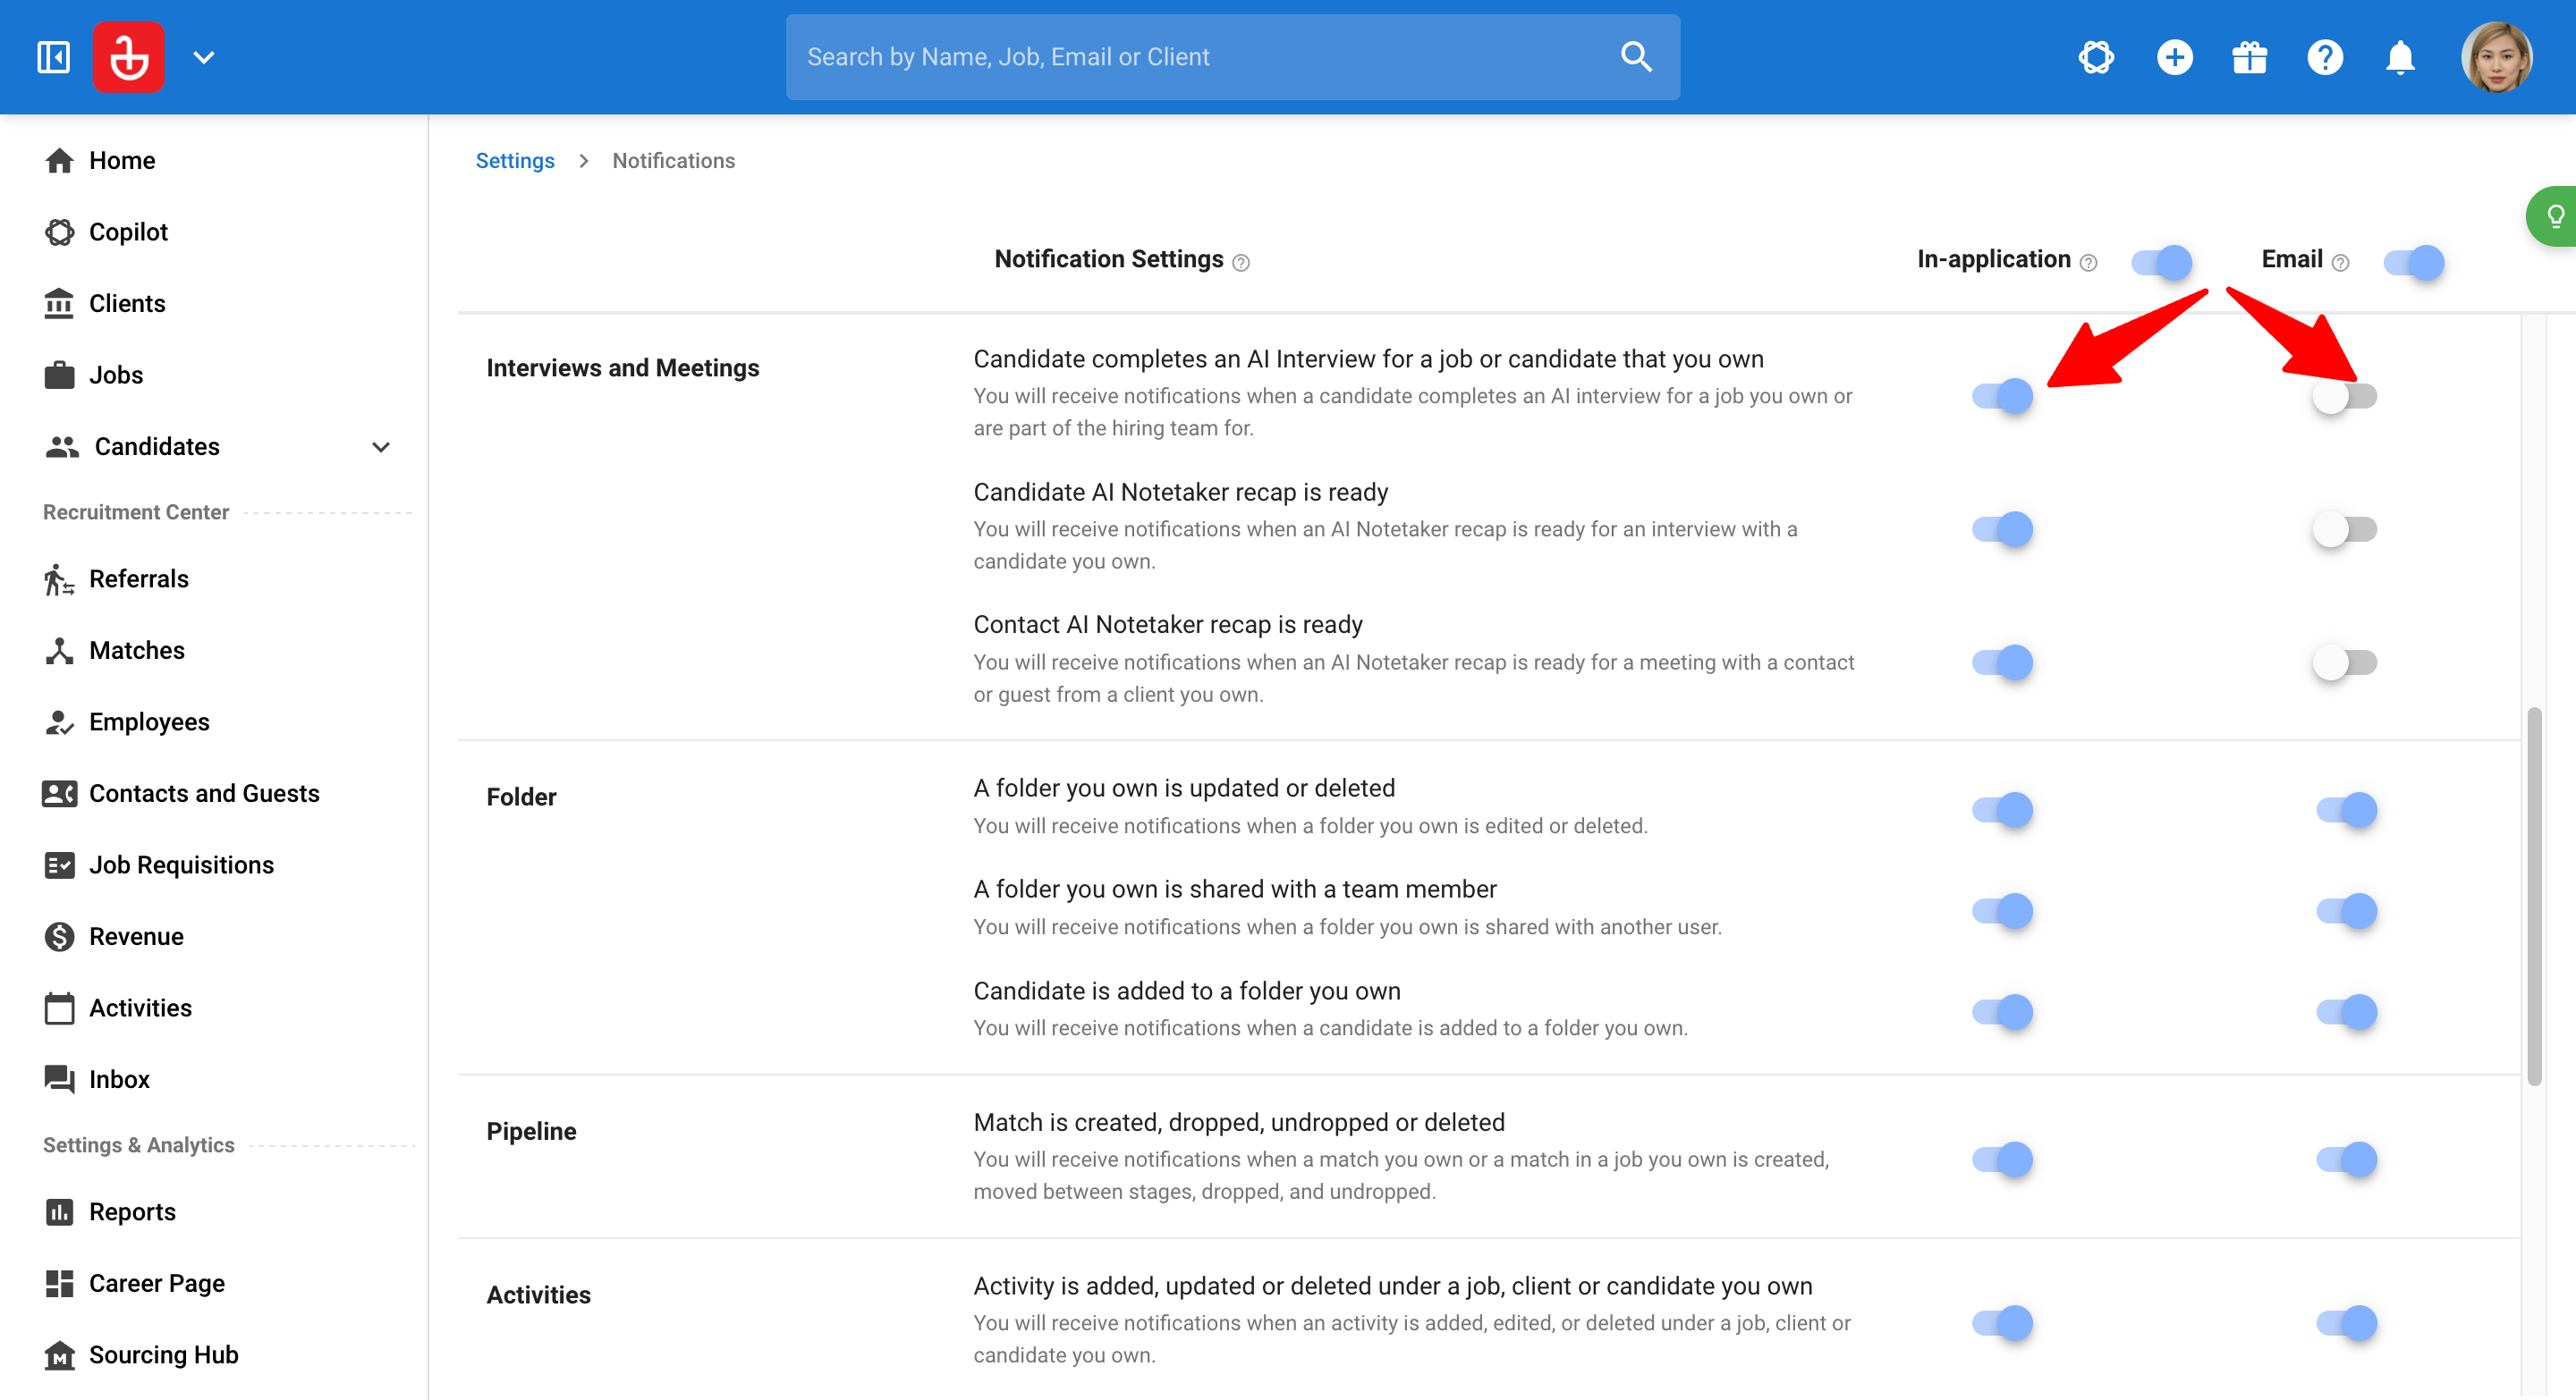Image resolution: width=2576 pixels, height=1400 pixels.
Task: Toggle the master Email switch
Action: tap(2413, 263)
